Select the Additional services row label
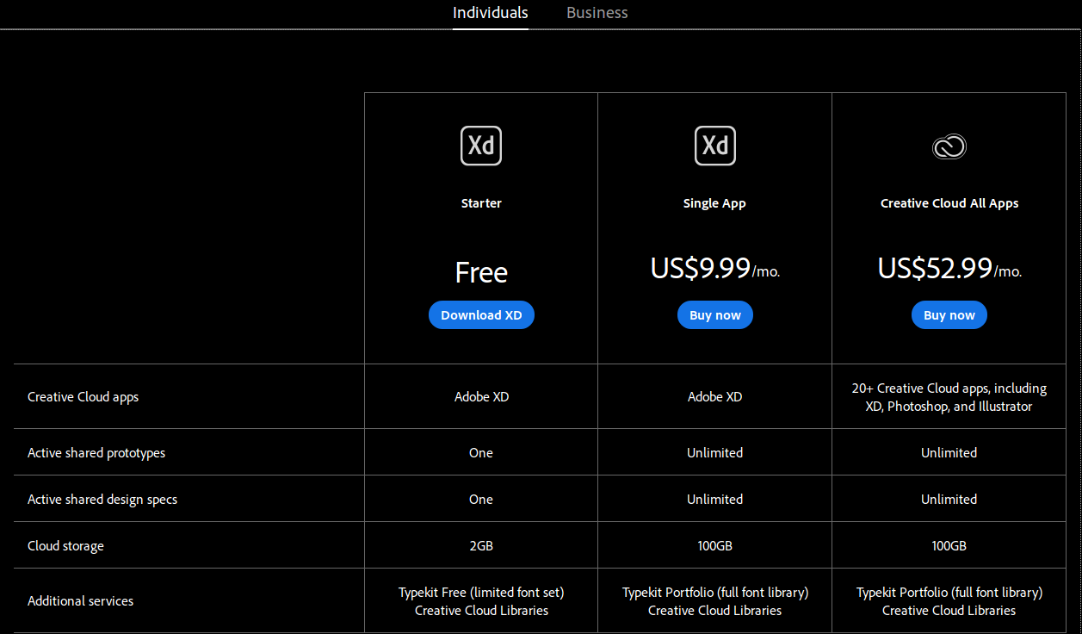The width and height of the screenshot is (1082, 634). point(80,601)
